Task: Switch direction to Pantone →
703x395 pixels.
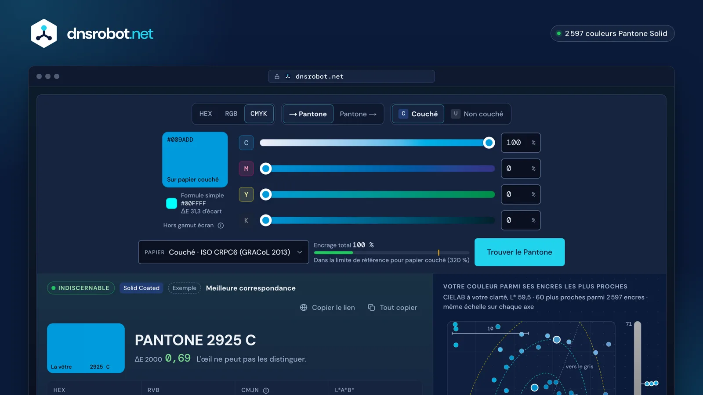Action: coord(358,114)
